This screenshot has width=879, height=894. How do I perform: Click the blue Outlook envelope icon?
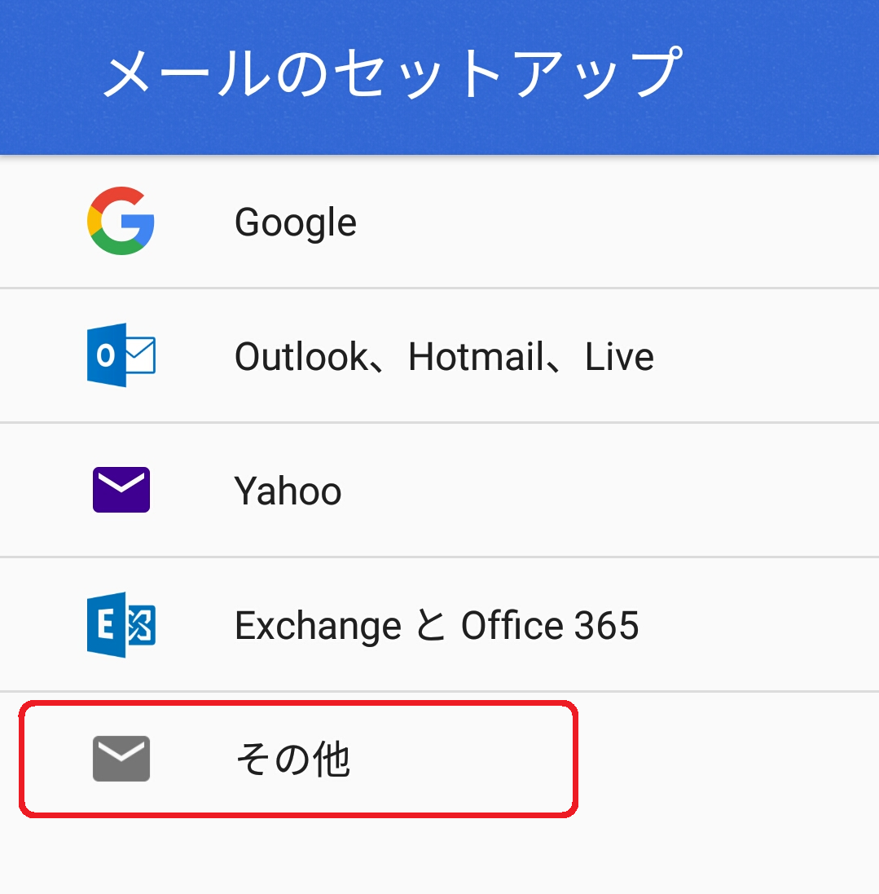pos(121,355)
